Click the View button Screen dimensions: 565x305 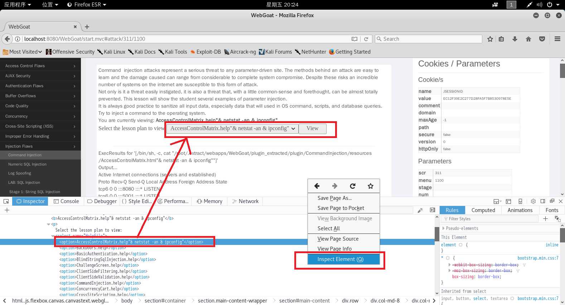pos(312,129)
